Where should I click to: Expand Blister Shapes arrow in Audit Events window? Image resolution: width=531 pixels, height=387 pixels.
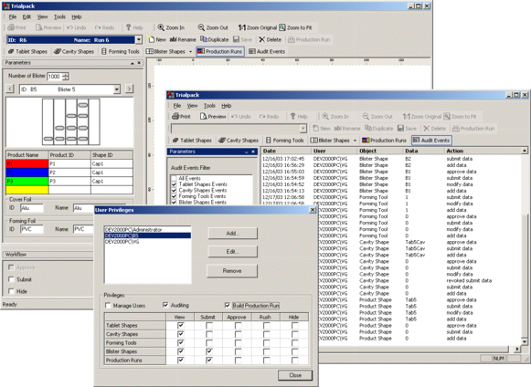tap(355, 141)
